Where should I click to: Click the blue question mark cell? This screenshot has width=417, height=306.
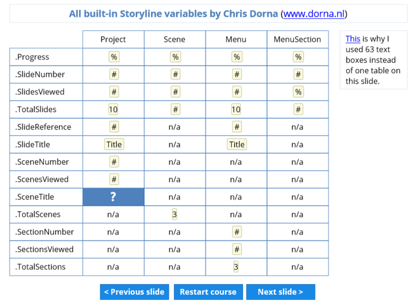click(x=113, y=197)
